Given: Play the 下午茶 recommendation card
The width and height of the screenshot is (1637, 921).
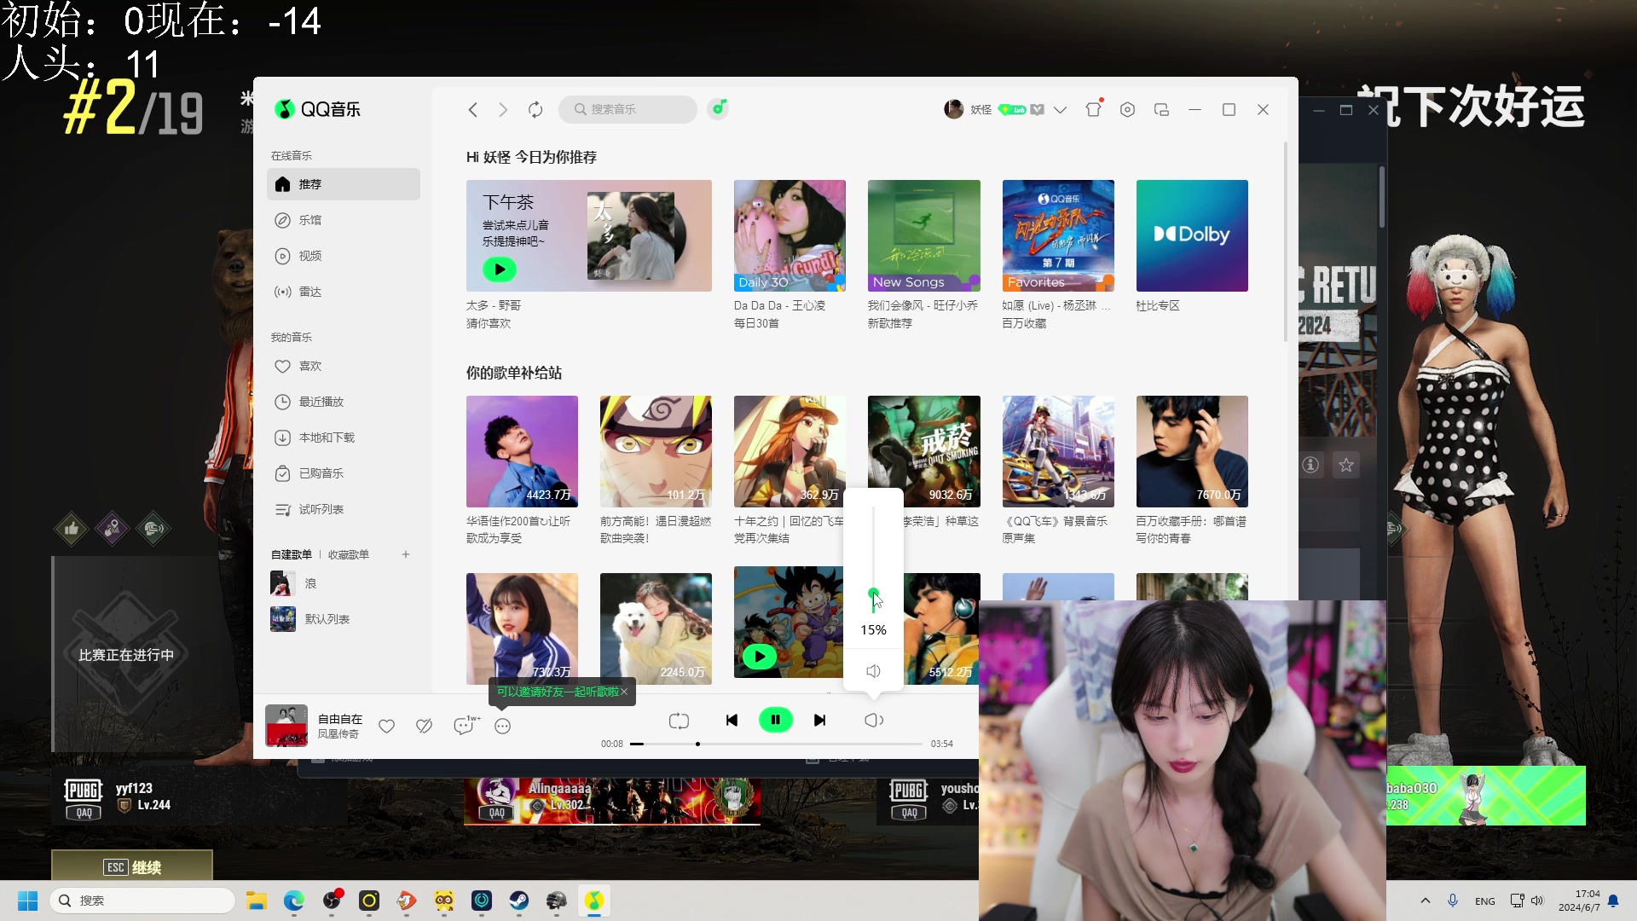Looking at the screenshot, I should (x=500, y=269).
